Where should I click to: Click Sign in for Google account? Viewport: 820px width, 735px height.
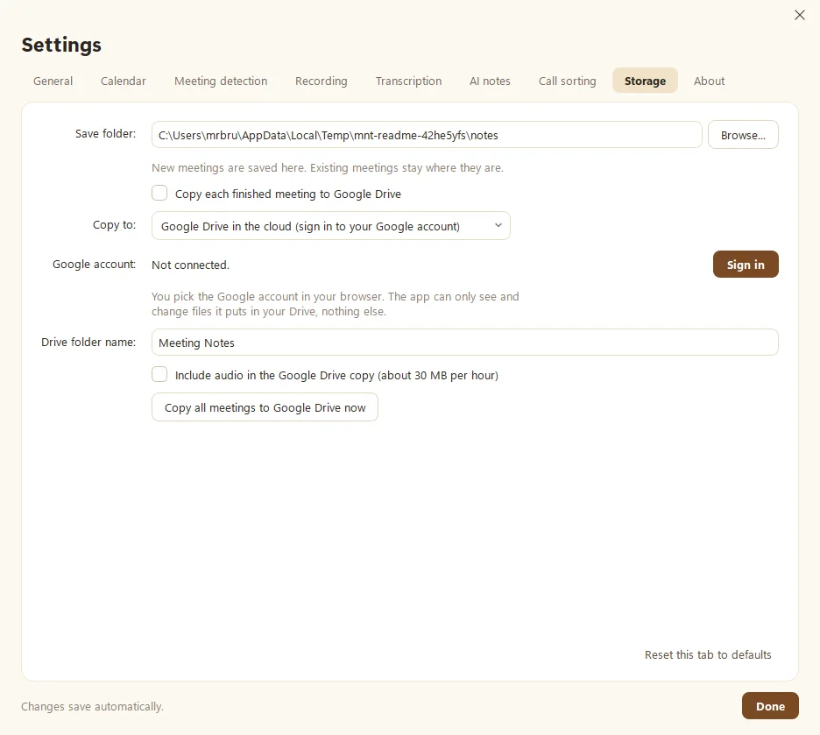746,265
